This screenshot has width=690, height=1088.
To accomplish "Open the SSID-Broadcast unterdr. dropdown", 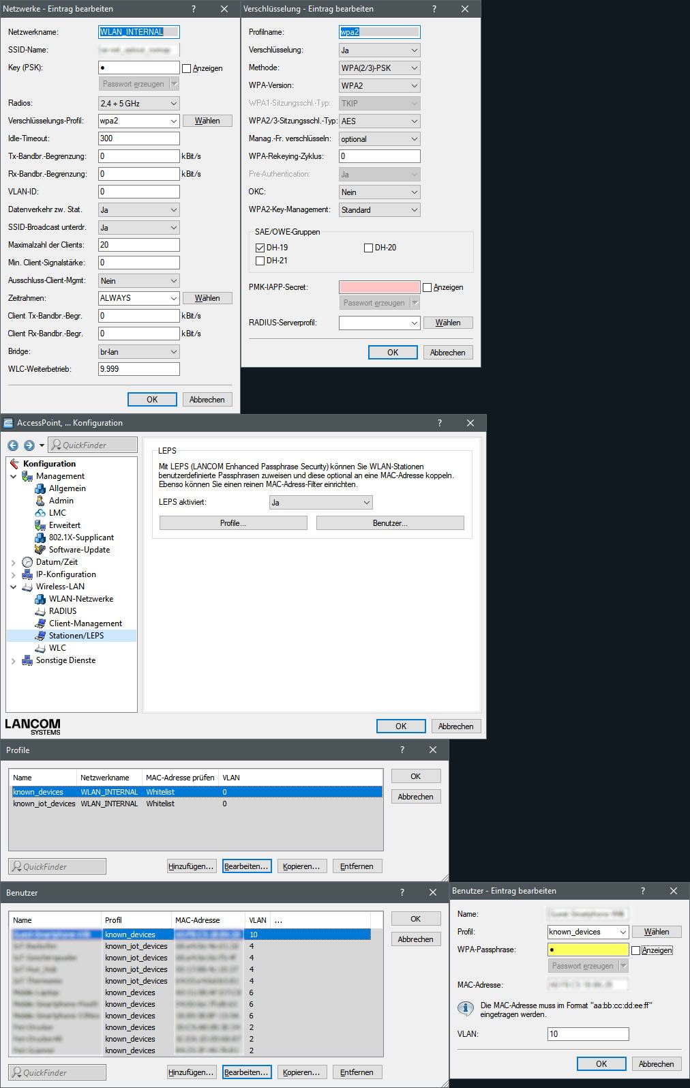I will tap(139, 227).
